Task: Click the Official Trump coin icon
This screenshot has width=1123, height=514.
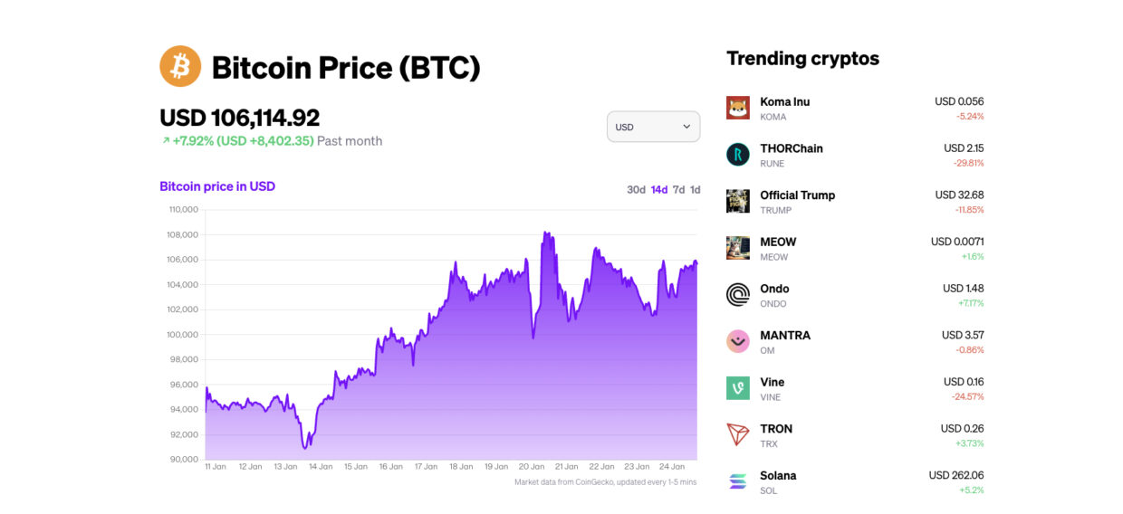Action: coord(738,201)
